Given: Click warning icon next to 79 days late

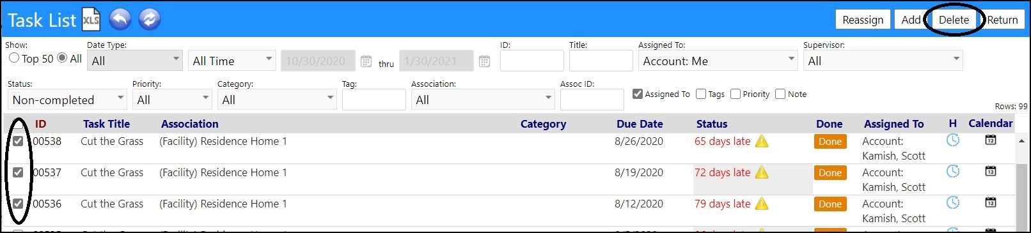Looking at the screenshot, I should [762, 204].
